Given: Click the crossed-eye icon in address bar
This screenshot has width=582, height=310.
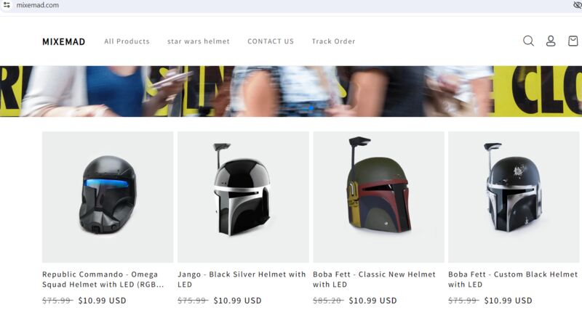Looking at the screenshot, I should [578, 5].
